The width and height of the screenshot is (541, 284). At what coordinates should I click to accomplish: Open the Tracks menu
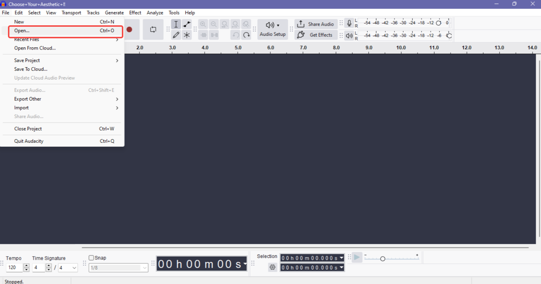click(x=93, y=12)
